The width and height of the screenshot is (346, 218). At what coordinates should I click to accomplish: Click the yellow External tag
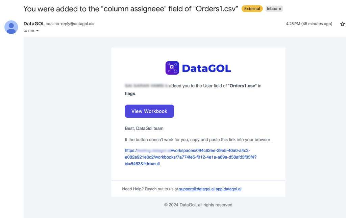click(x=252, y=9)
